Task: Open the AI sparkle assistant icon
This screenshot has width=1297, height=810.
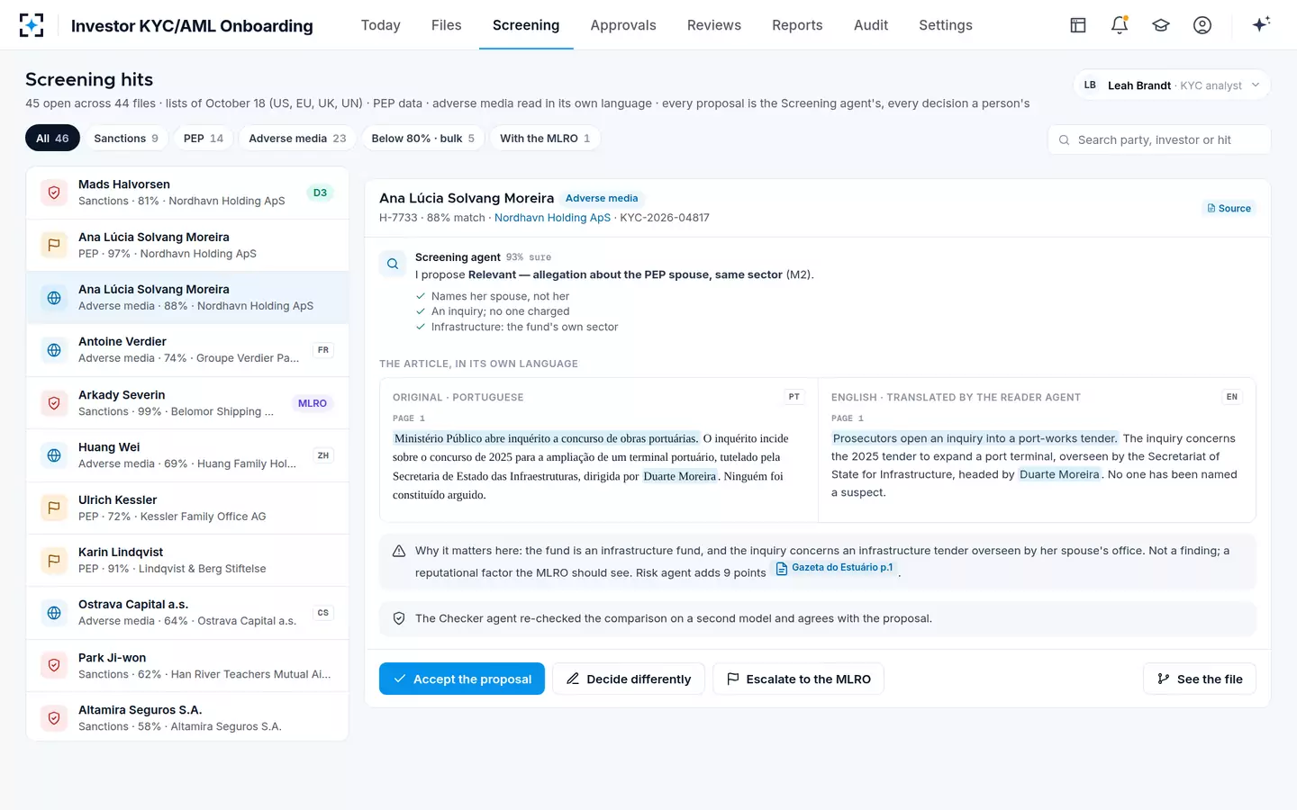Action: click(1261, 24)
